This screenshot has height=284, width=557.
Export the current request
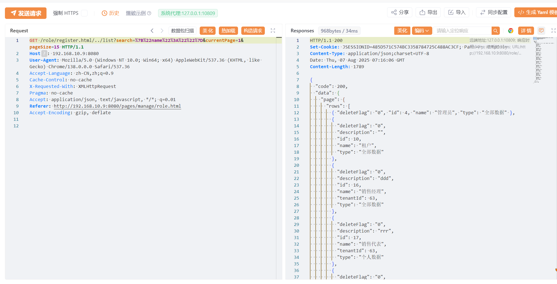tap(428, 12)
